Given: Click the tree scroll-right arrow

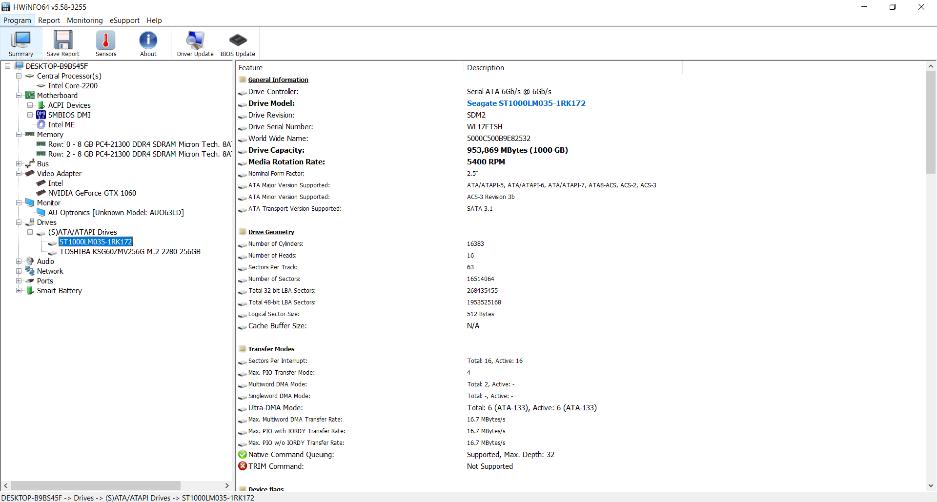Looking at the screenshot, I should click(227, 485).
